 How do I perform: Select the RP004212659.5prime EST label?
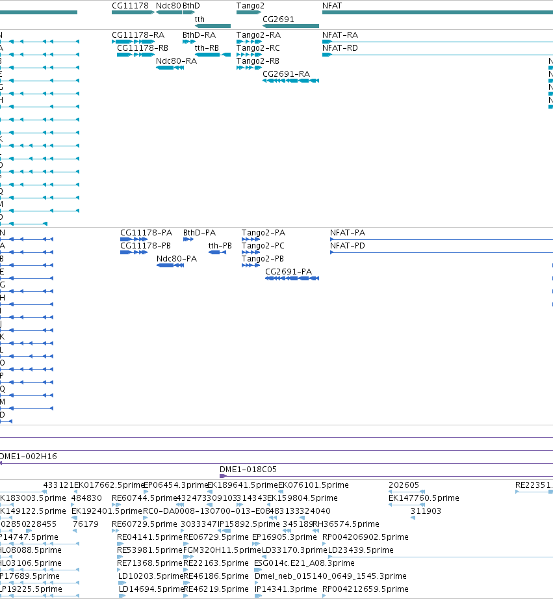[365, 589]
